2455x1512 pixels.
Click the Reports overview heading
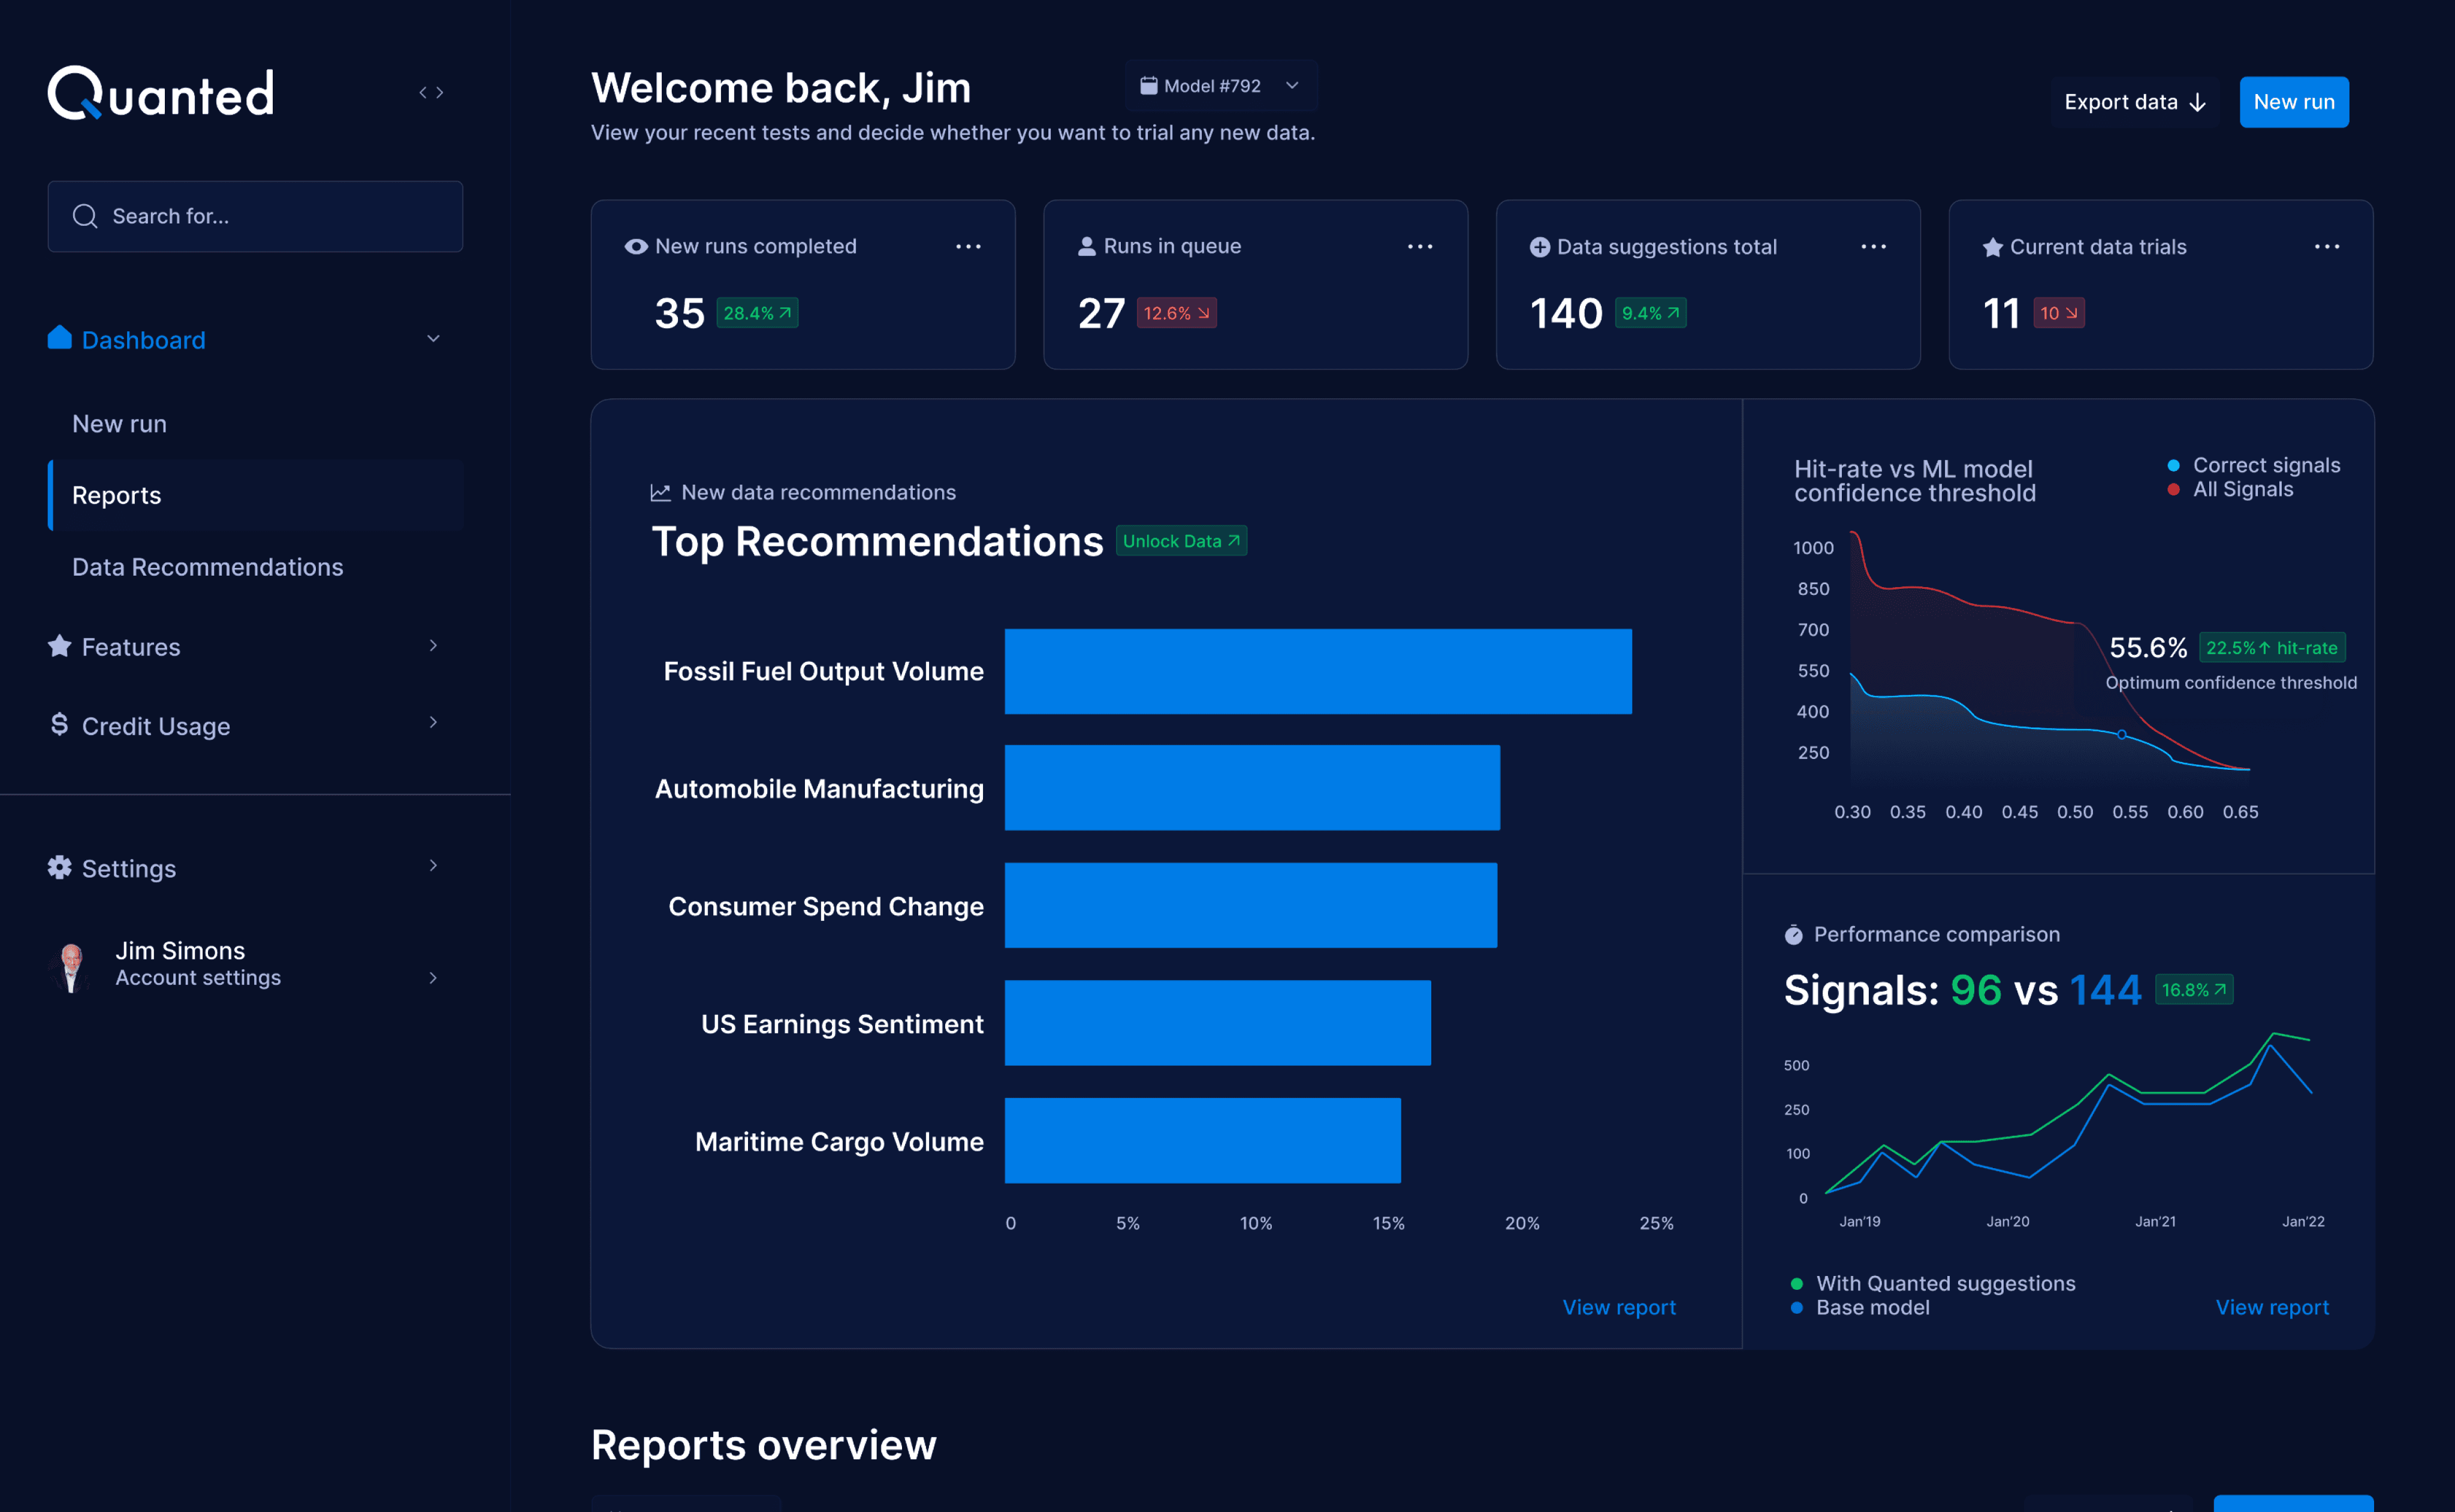pyautogui.click(x=764, y=1445)
